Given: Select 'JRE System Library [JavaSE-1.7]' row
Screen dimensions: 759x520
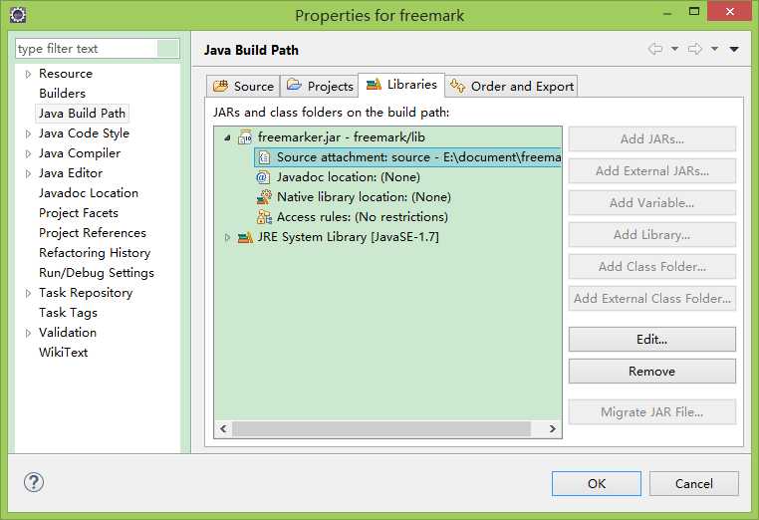Looking at the screenshot, I should click(x=348, y=237).
